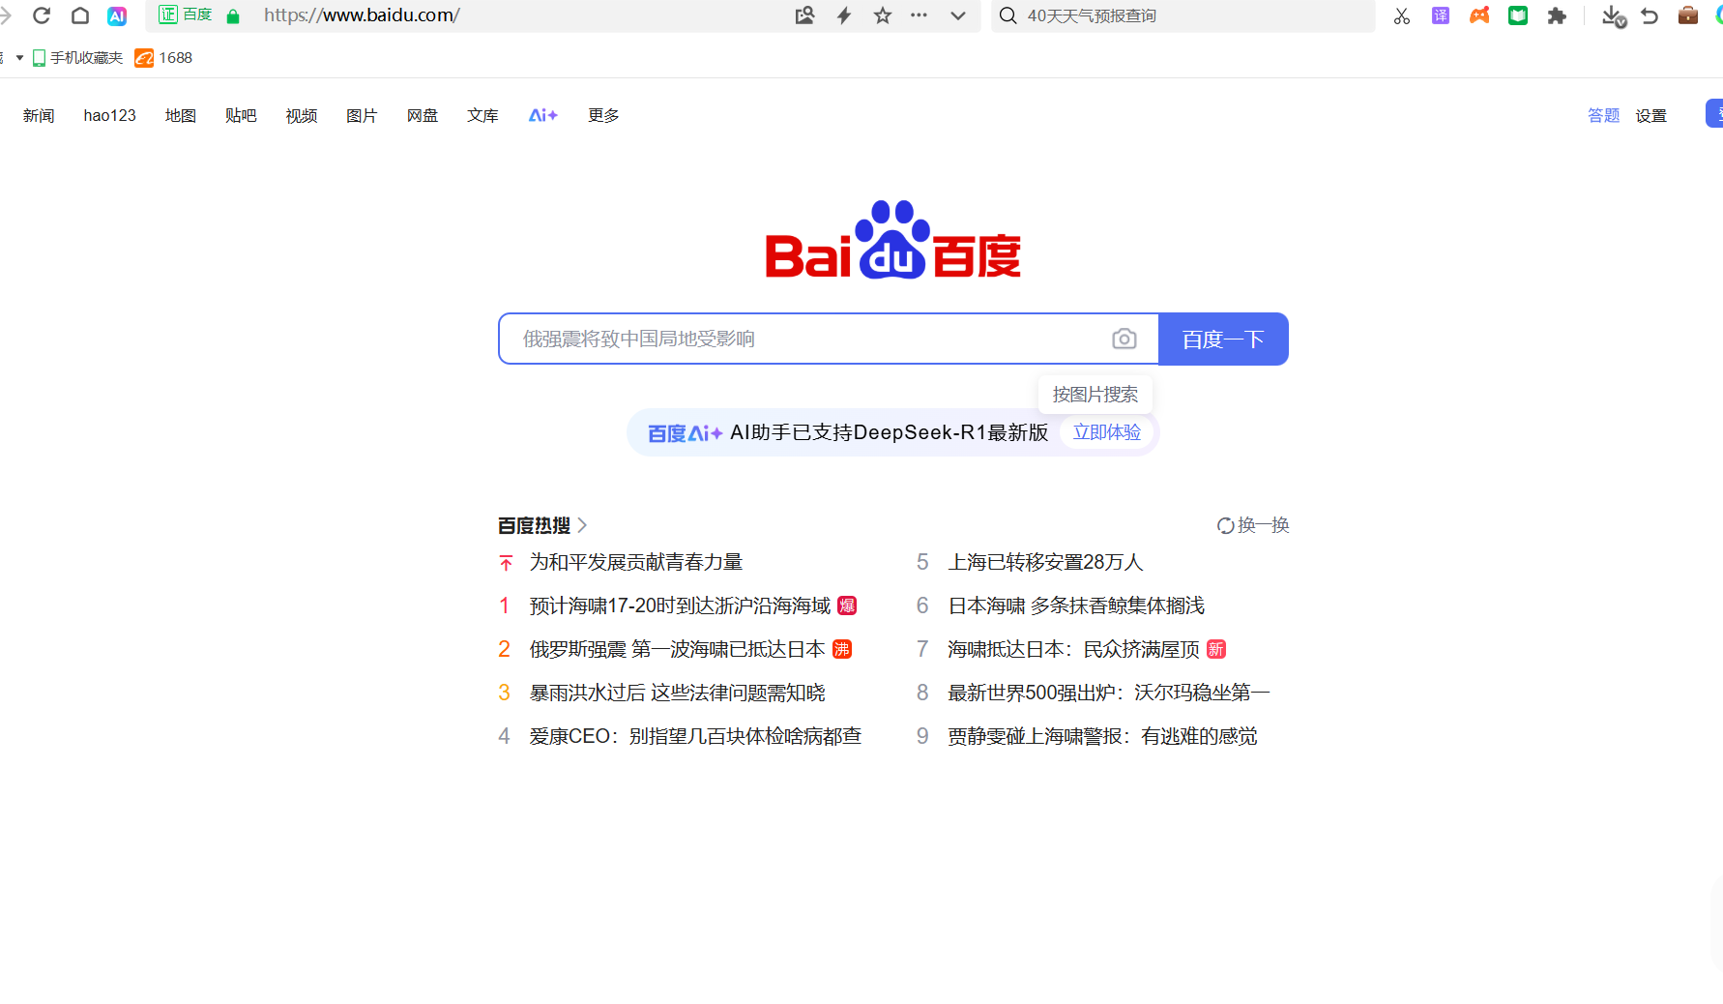Screen dimensions: 1723x1004
Task: Click the 按图片搜索 tooltip
Action: (x=1095, y=395)
